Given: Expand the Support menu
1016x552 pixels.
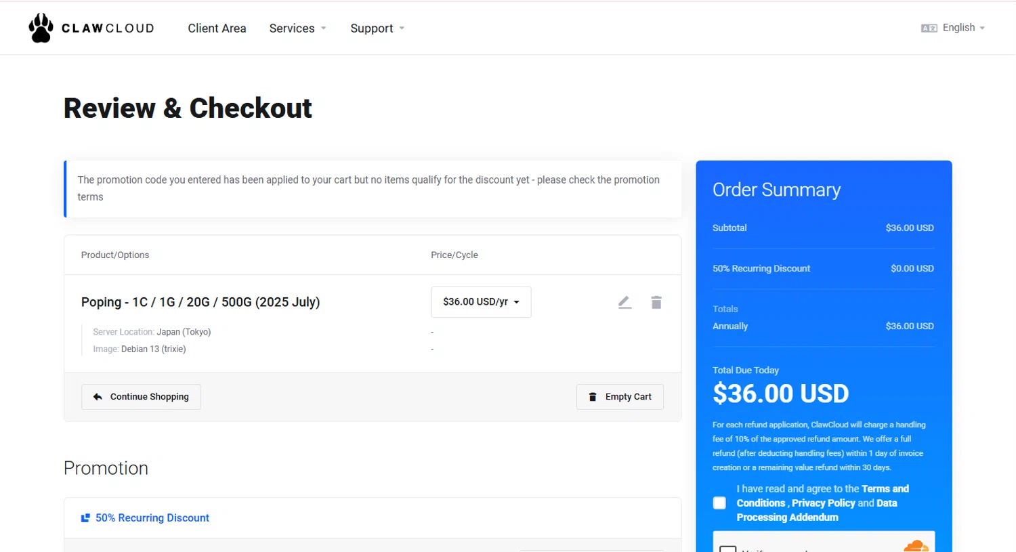Looking at the screenshot, I should tap(377, 28).
